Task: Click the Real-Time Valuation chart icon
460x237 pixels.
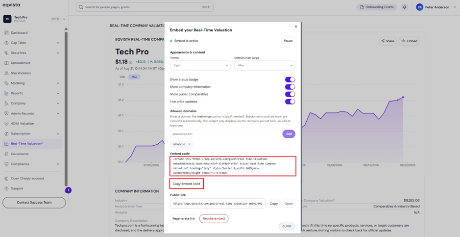Action: 6,144
